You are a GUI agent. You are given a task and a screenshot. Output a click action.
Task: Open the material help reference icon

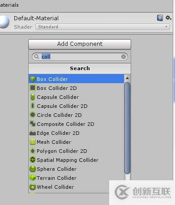160,18
